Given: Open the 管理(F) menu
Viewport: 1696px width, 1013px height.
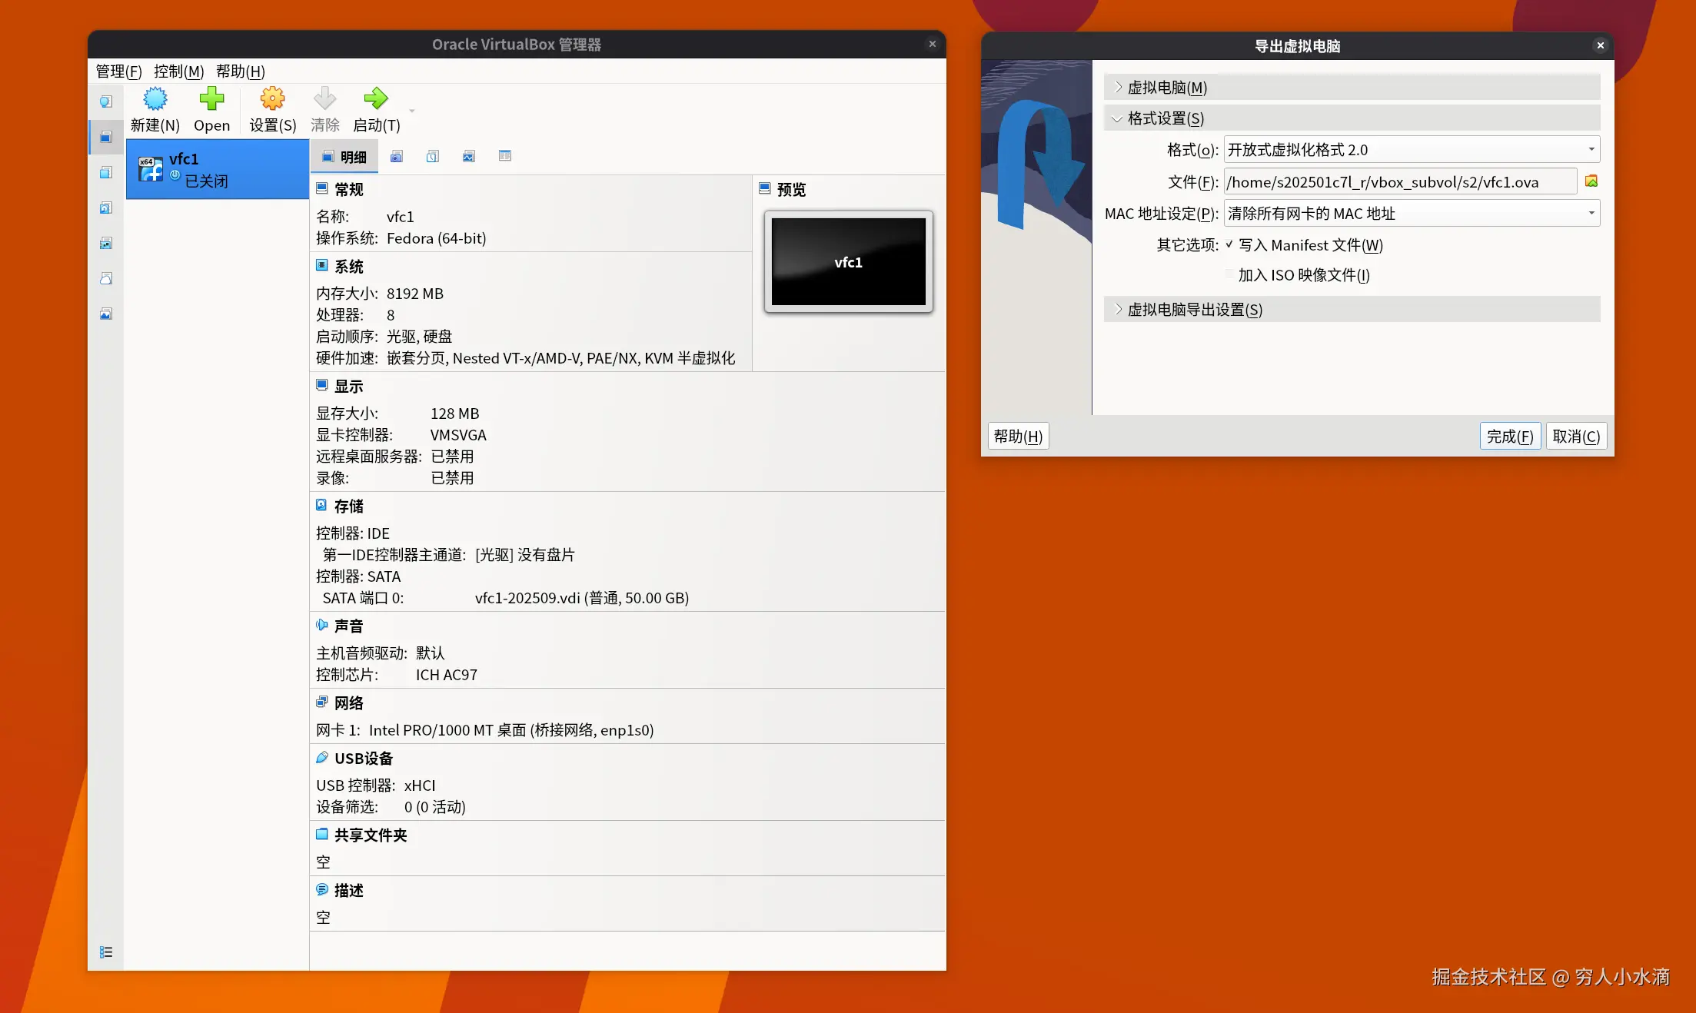Looking at the screenshot, I should 118,71.
